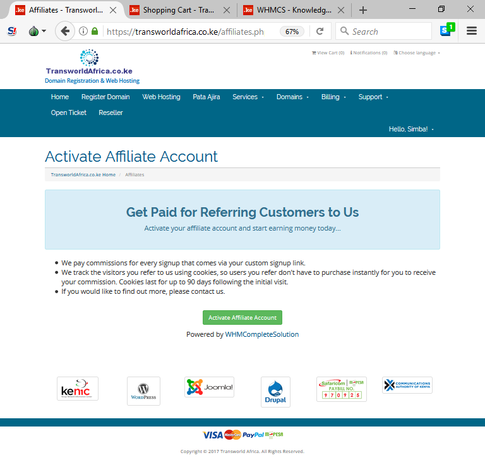The height and width of the screenshot is (460, 485).
Task: Click the footer M-PESA logo
Action: point(274,435)
